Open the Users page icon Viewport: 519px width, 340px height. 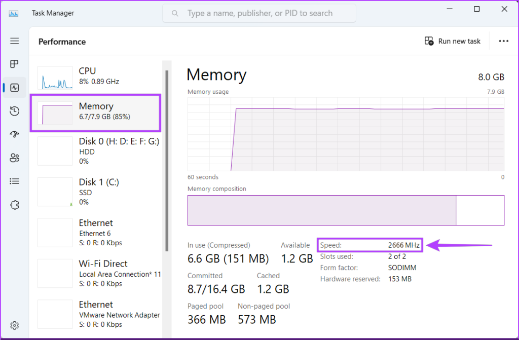(14, 158)
